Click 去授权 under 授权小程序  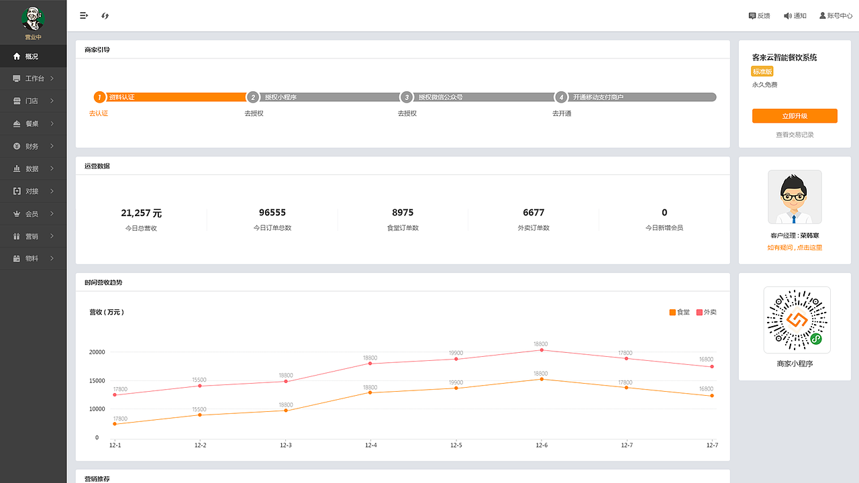click(254, 113)
